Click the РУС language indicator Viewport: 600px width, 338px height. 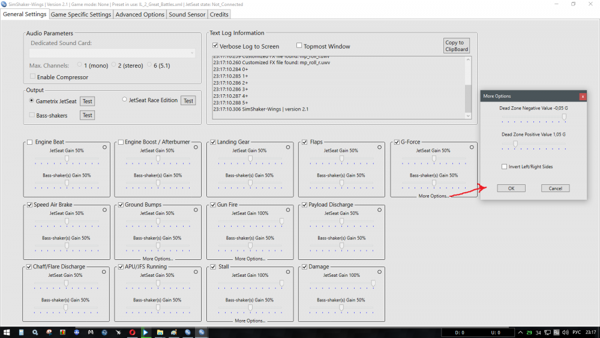576,332
